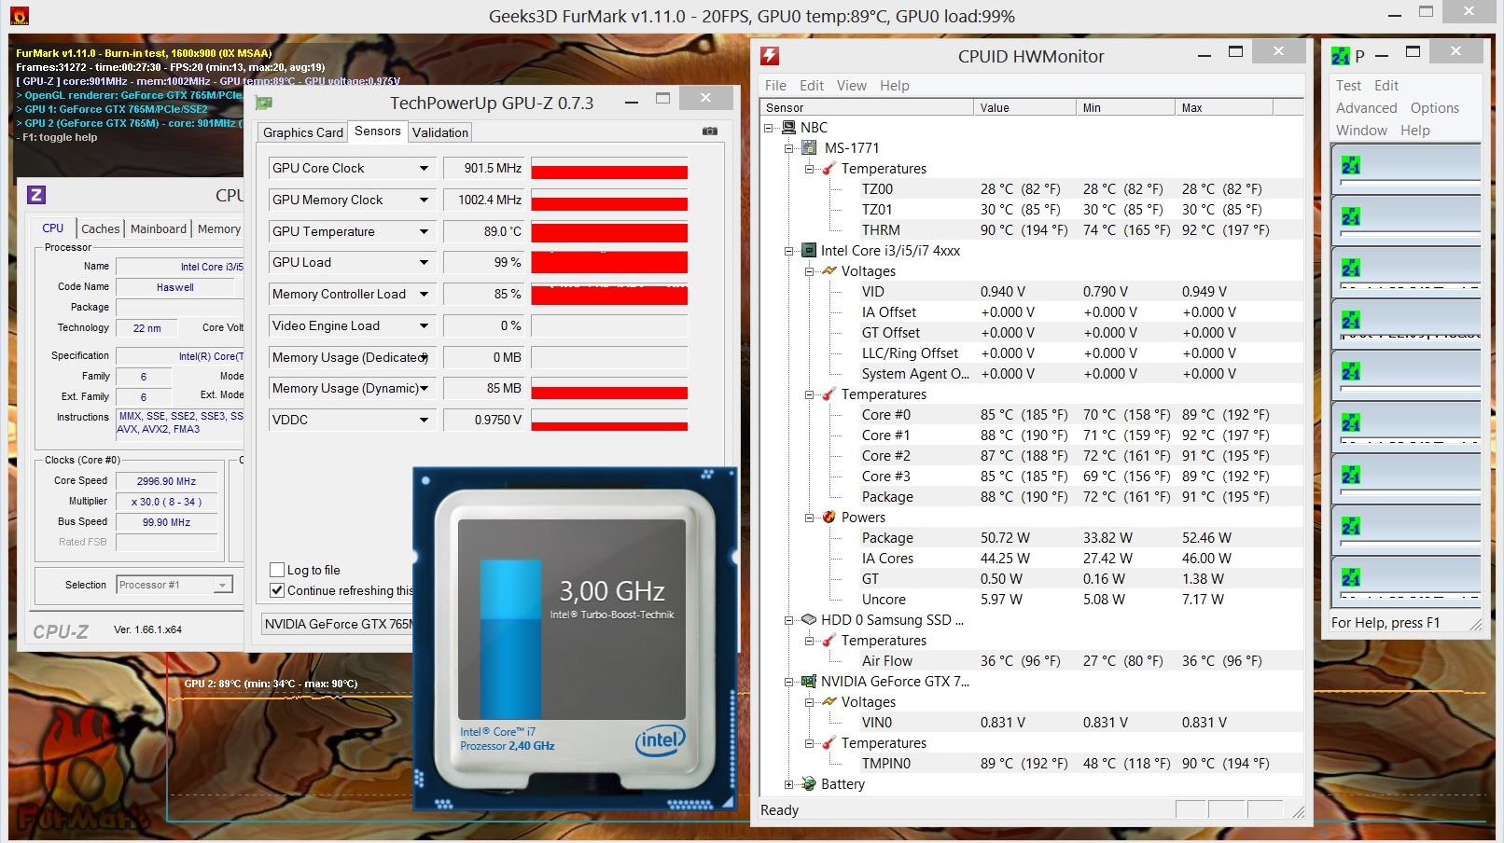
Task: Click the Battery icon in HWMonitor tree
Action: coord(810,783)
